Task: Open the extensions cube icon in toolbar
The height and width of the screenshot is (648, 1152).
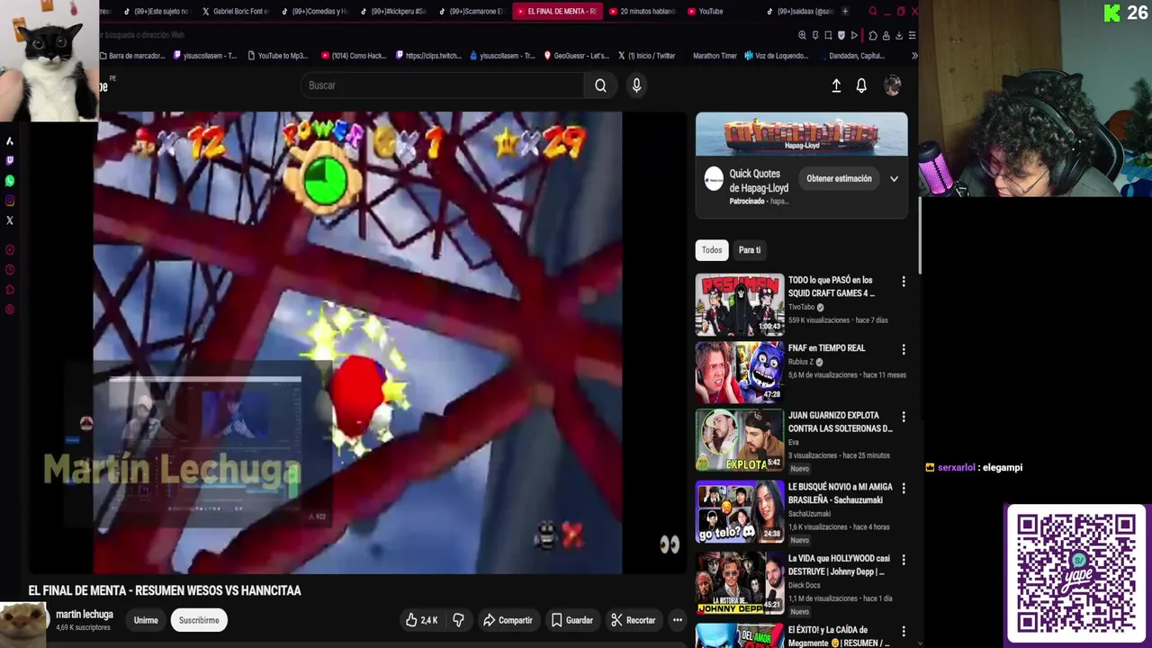Action: pyautogui.click(x=873, y=35)
